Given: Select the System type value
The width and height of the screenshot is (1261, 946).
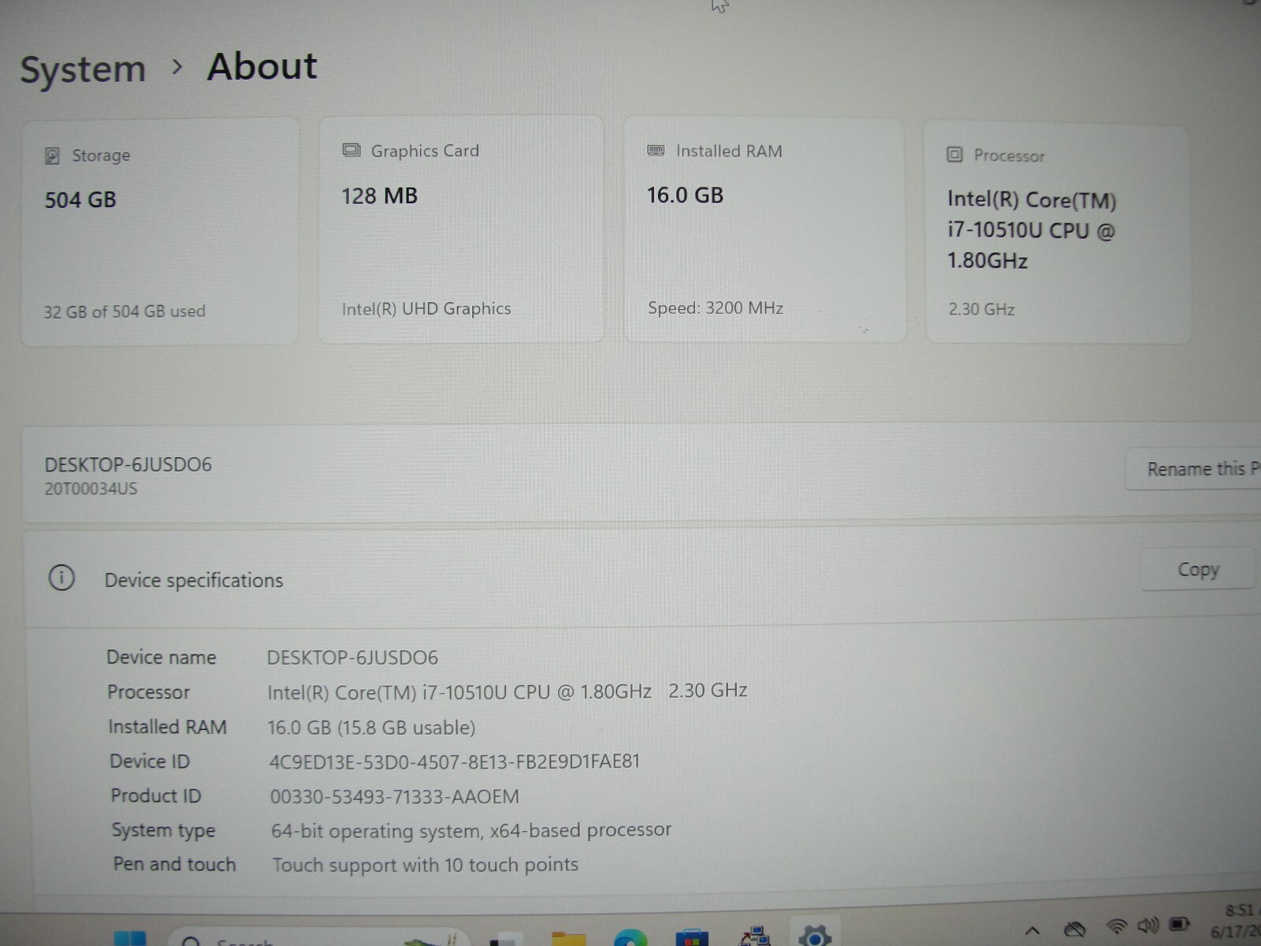Looking at the screenshot, I should click(x=471, y=830).
